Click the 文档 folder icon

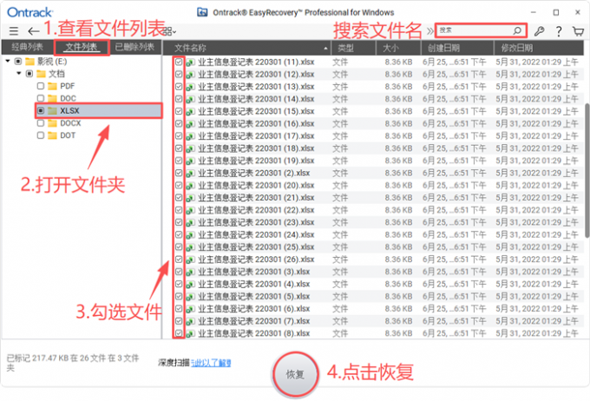click(x=42, y=74)
